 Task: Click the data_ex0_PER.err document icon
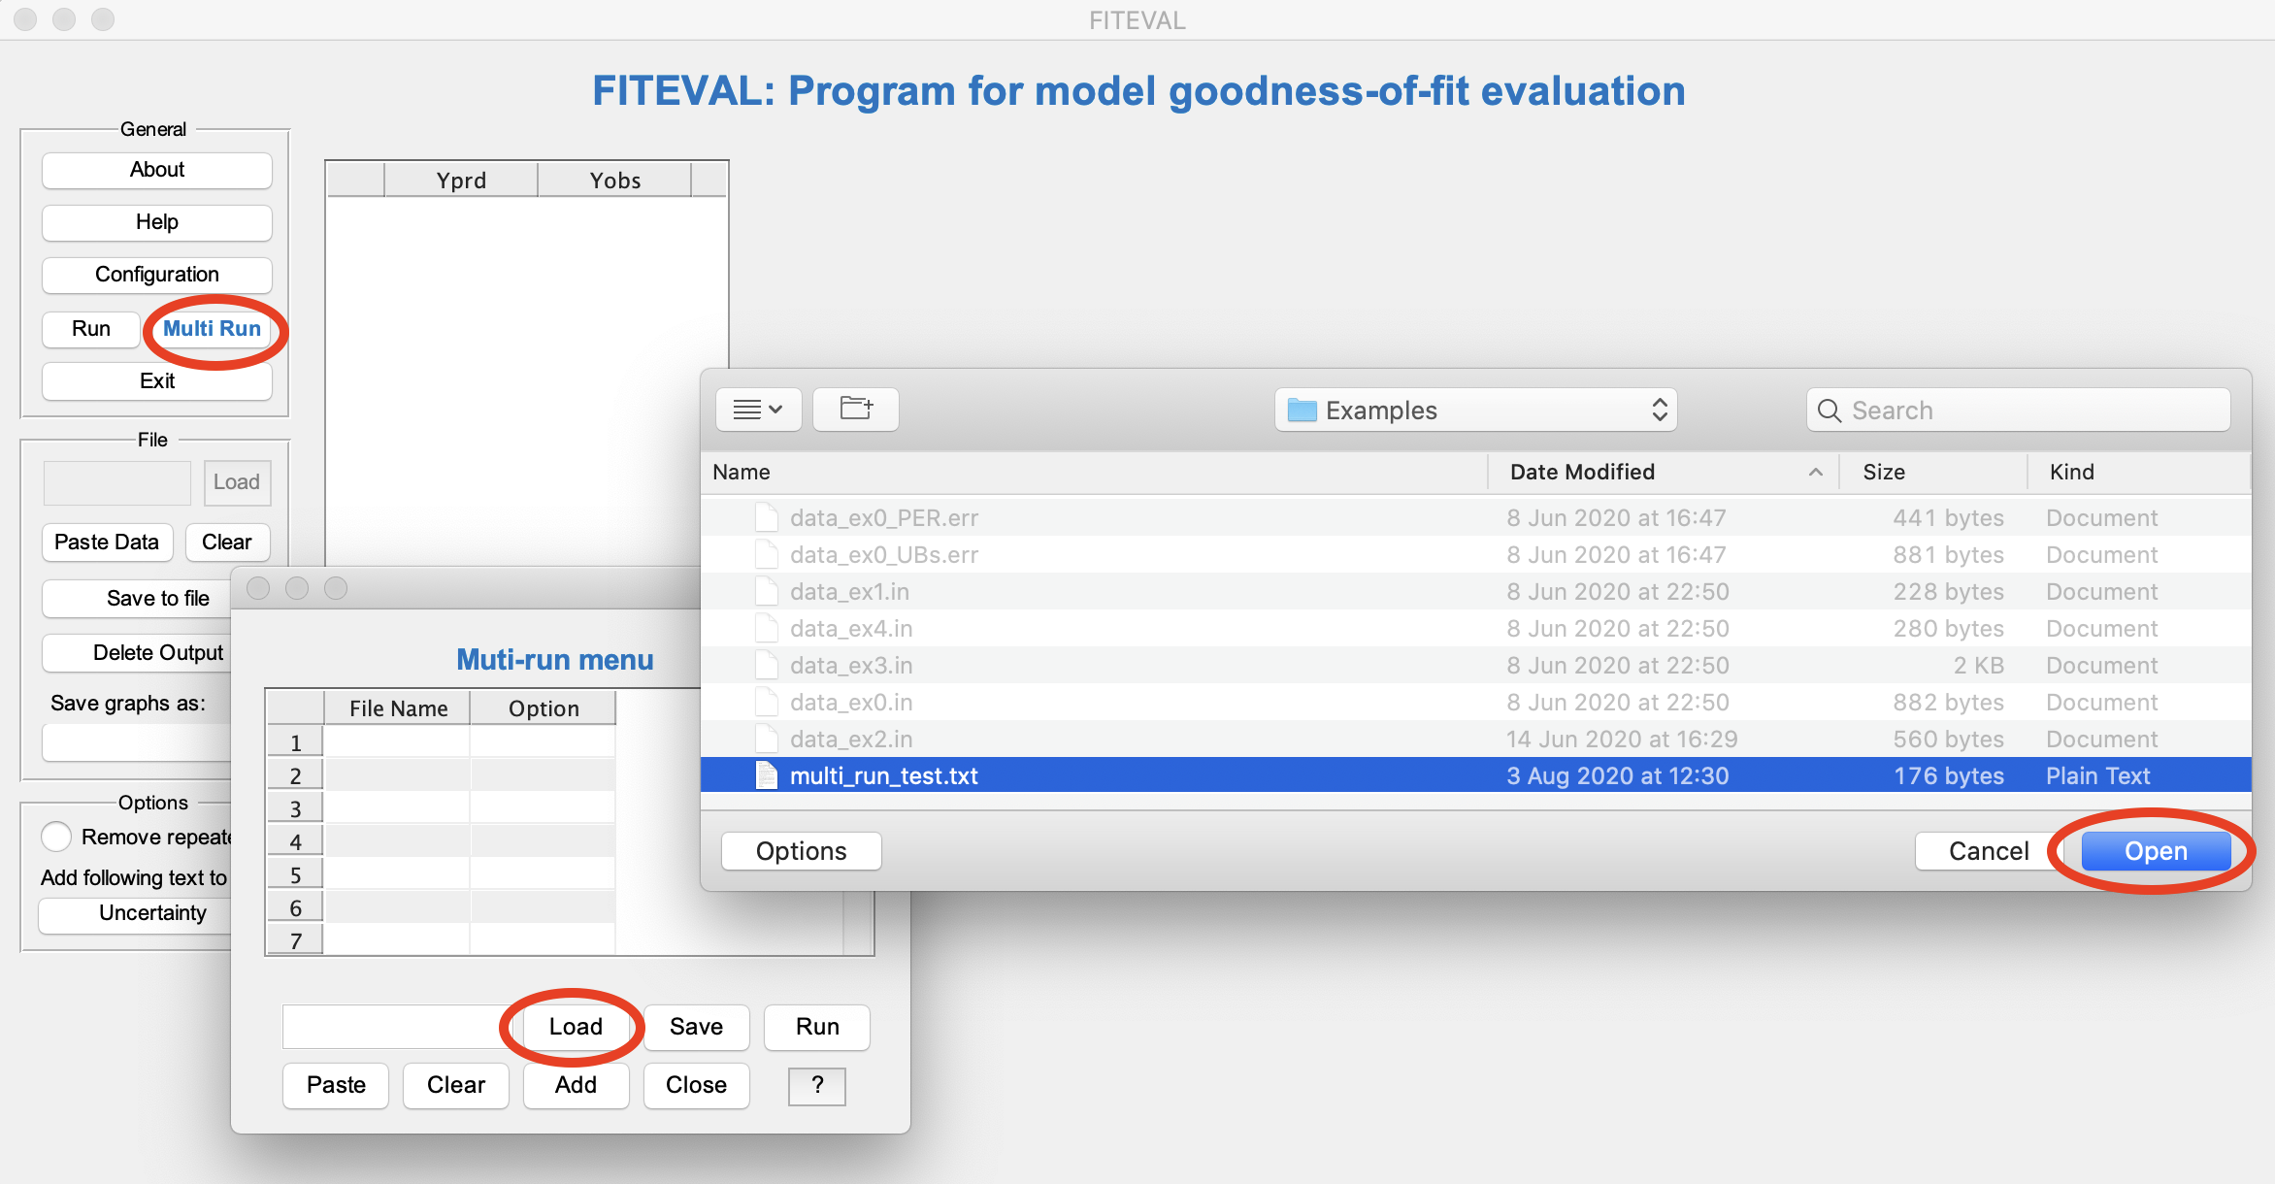click(x=767, y=518)
